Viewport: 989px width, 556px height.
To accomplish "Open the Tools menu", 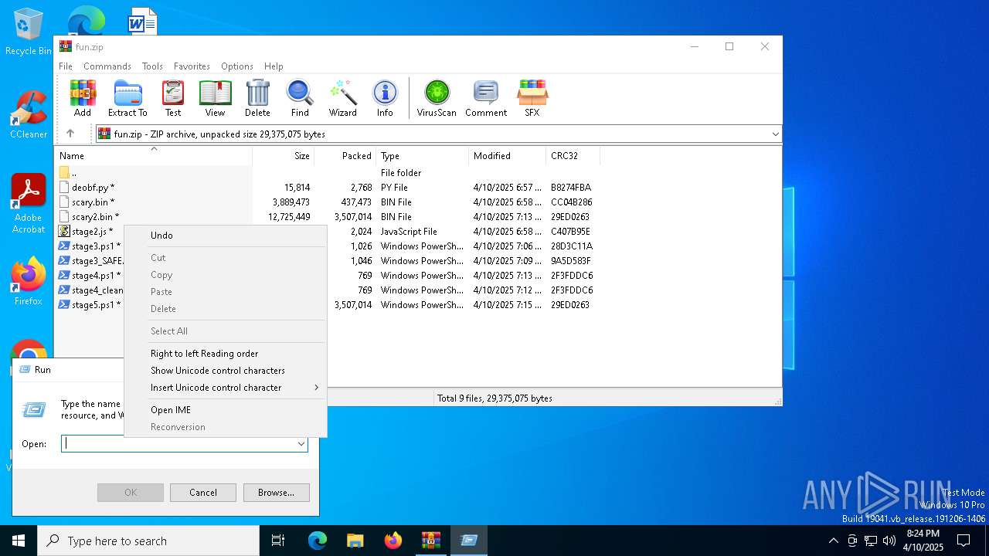I will point(152,66).
